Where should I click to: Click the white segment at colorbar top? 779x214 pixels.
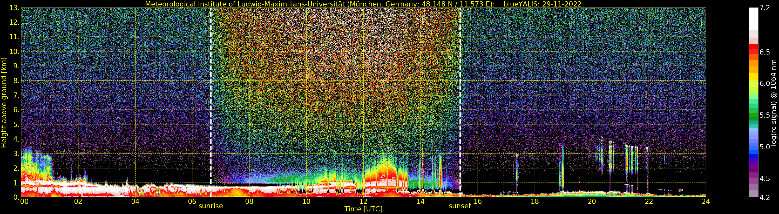753,18
